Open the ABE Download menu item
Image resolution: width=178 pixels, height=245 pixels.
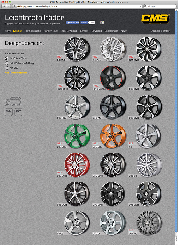pyautogui.click(x=69, y=31)
